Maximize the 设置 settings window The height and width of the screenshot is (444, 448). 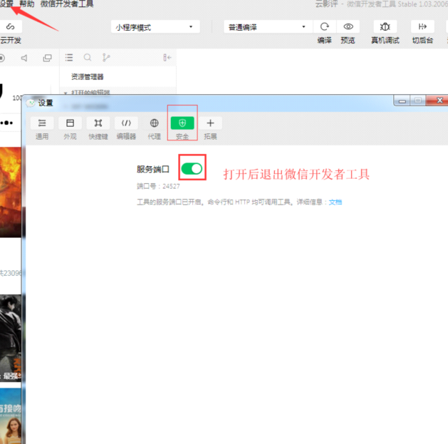click(x=418, y=100)
